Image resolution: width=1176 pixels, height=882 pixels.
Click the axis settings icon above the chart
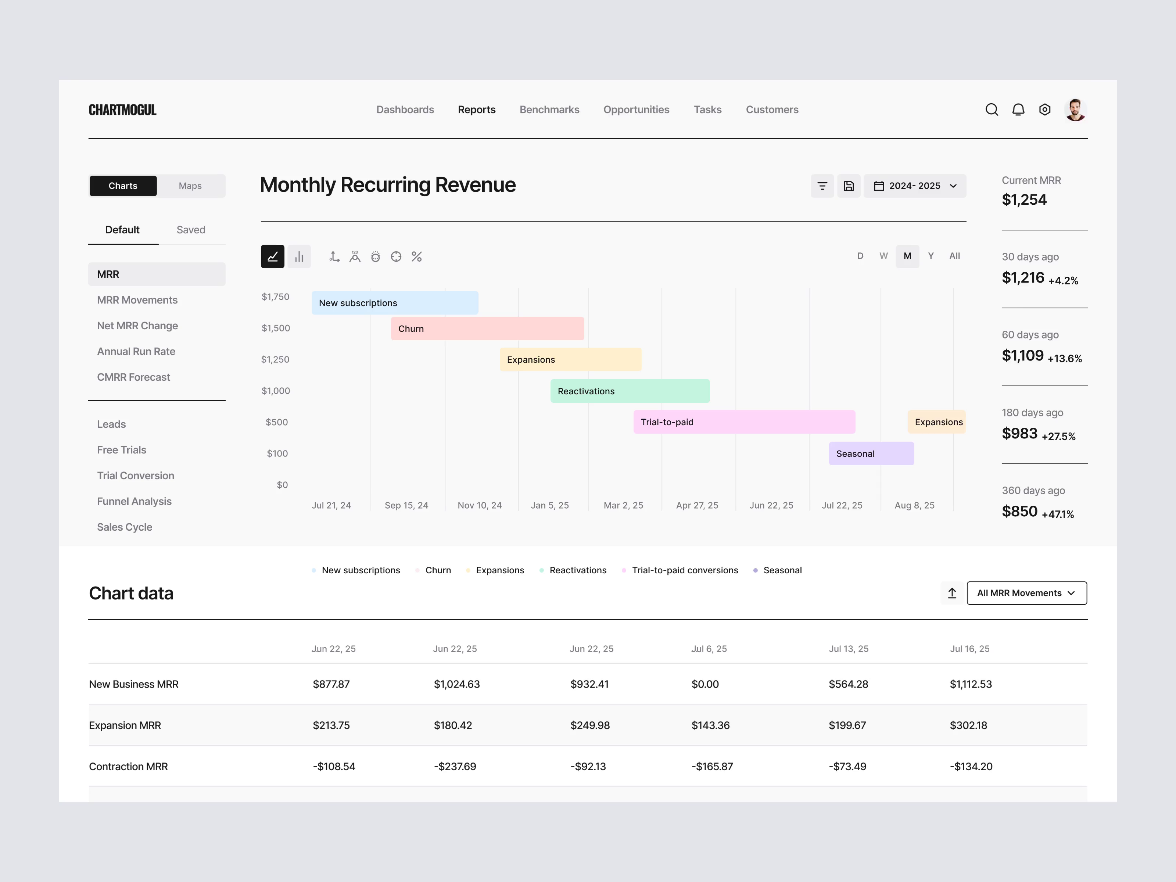[x=334, y=256]
